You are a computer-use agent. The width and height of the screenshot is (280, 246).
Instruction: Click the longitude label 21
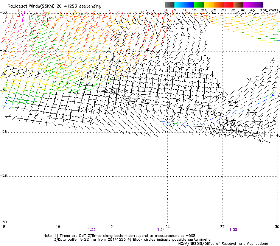point(112,227)
